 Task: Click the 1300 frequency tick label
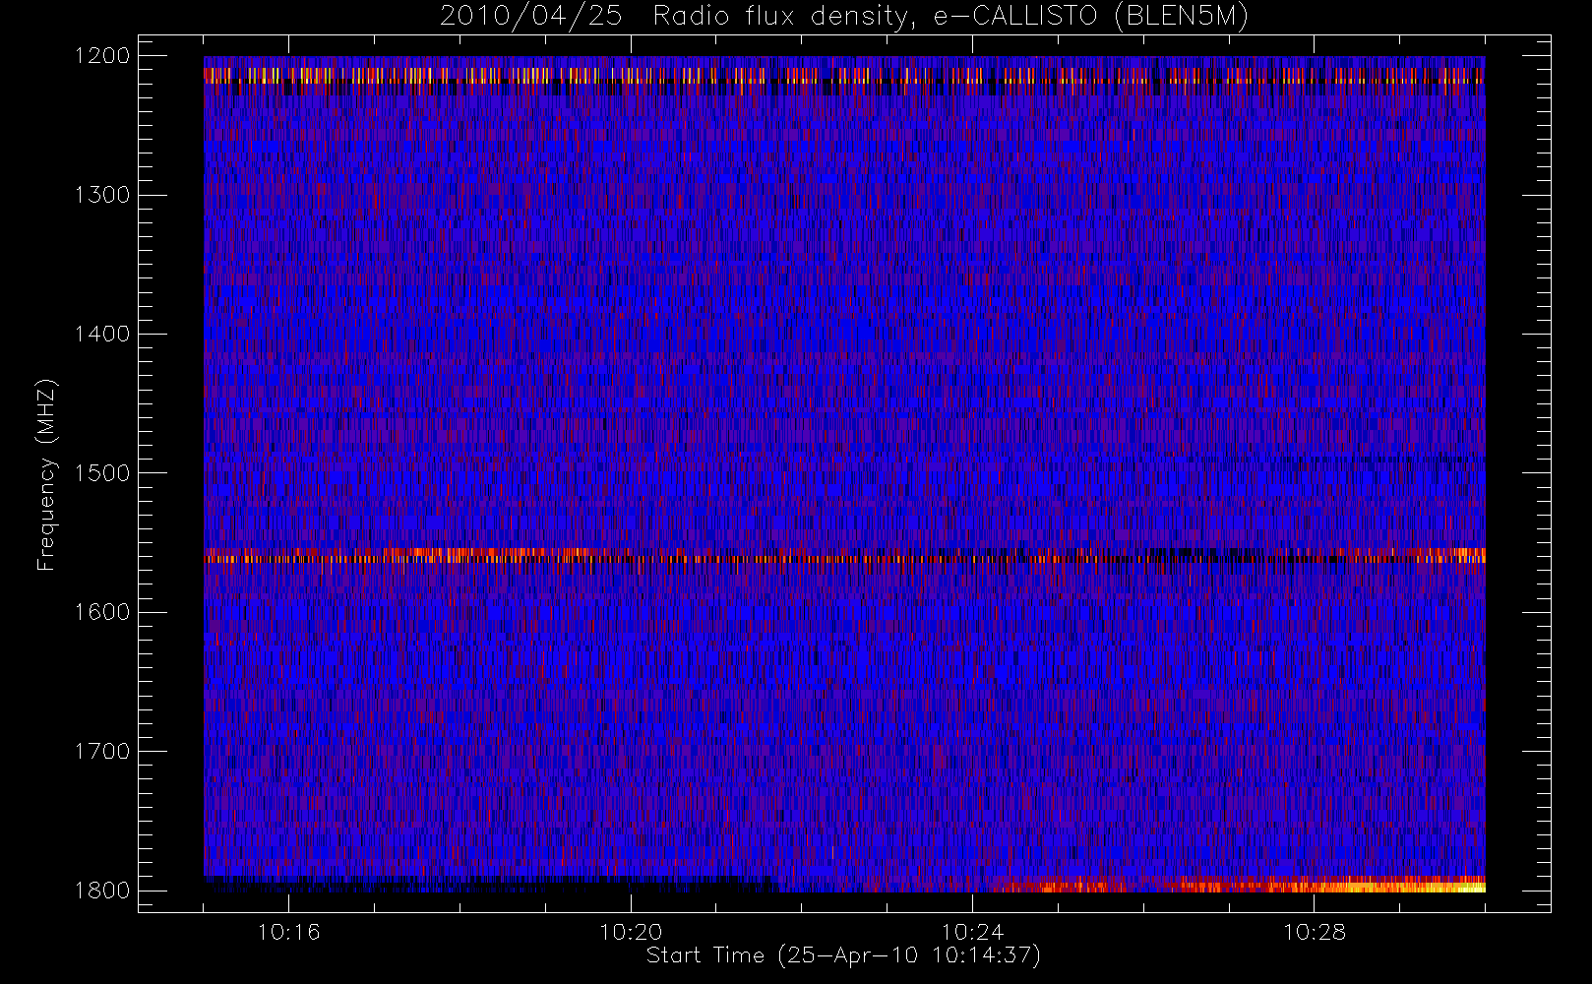102,195
